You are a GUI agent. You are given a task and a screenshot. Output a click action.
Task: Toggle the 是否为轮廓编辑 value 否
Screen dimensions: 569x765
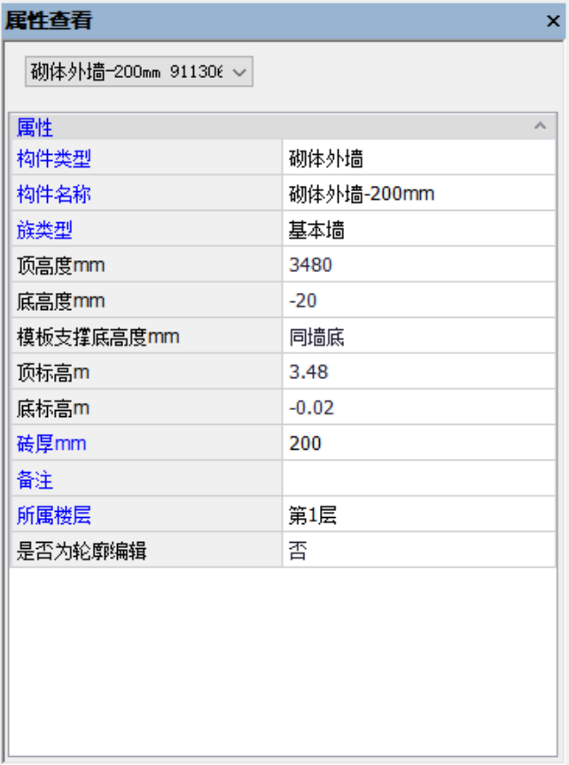coord(418,552)
